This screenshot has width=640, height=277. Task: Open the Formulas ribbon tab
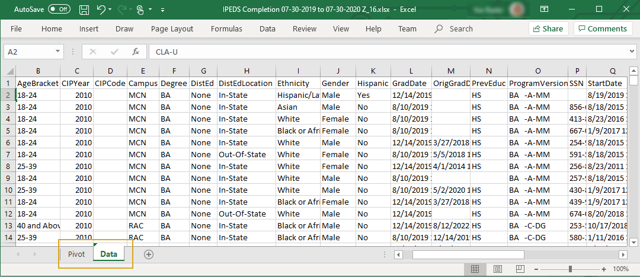click(226, 28)
